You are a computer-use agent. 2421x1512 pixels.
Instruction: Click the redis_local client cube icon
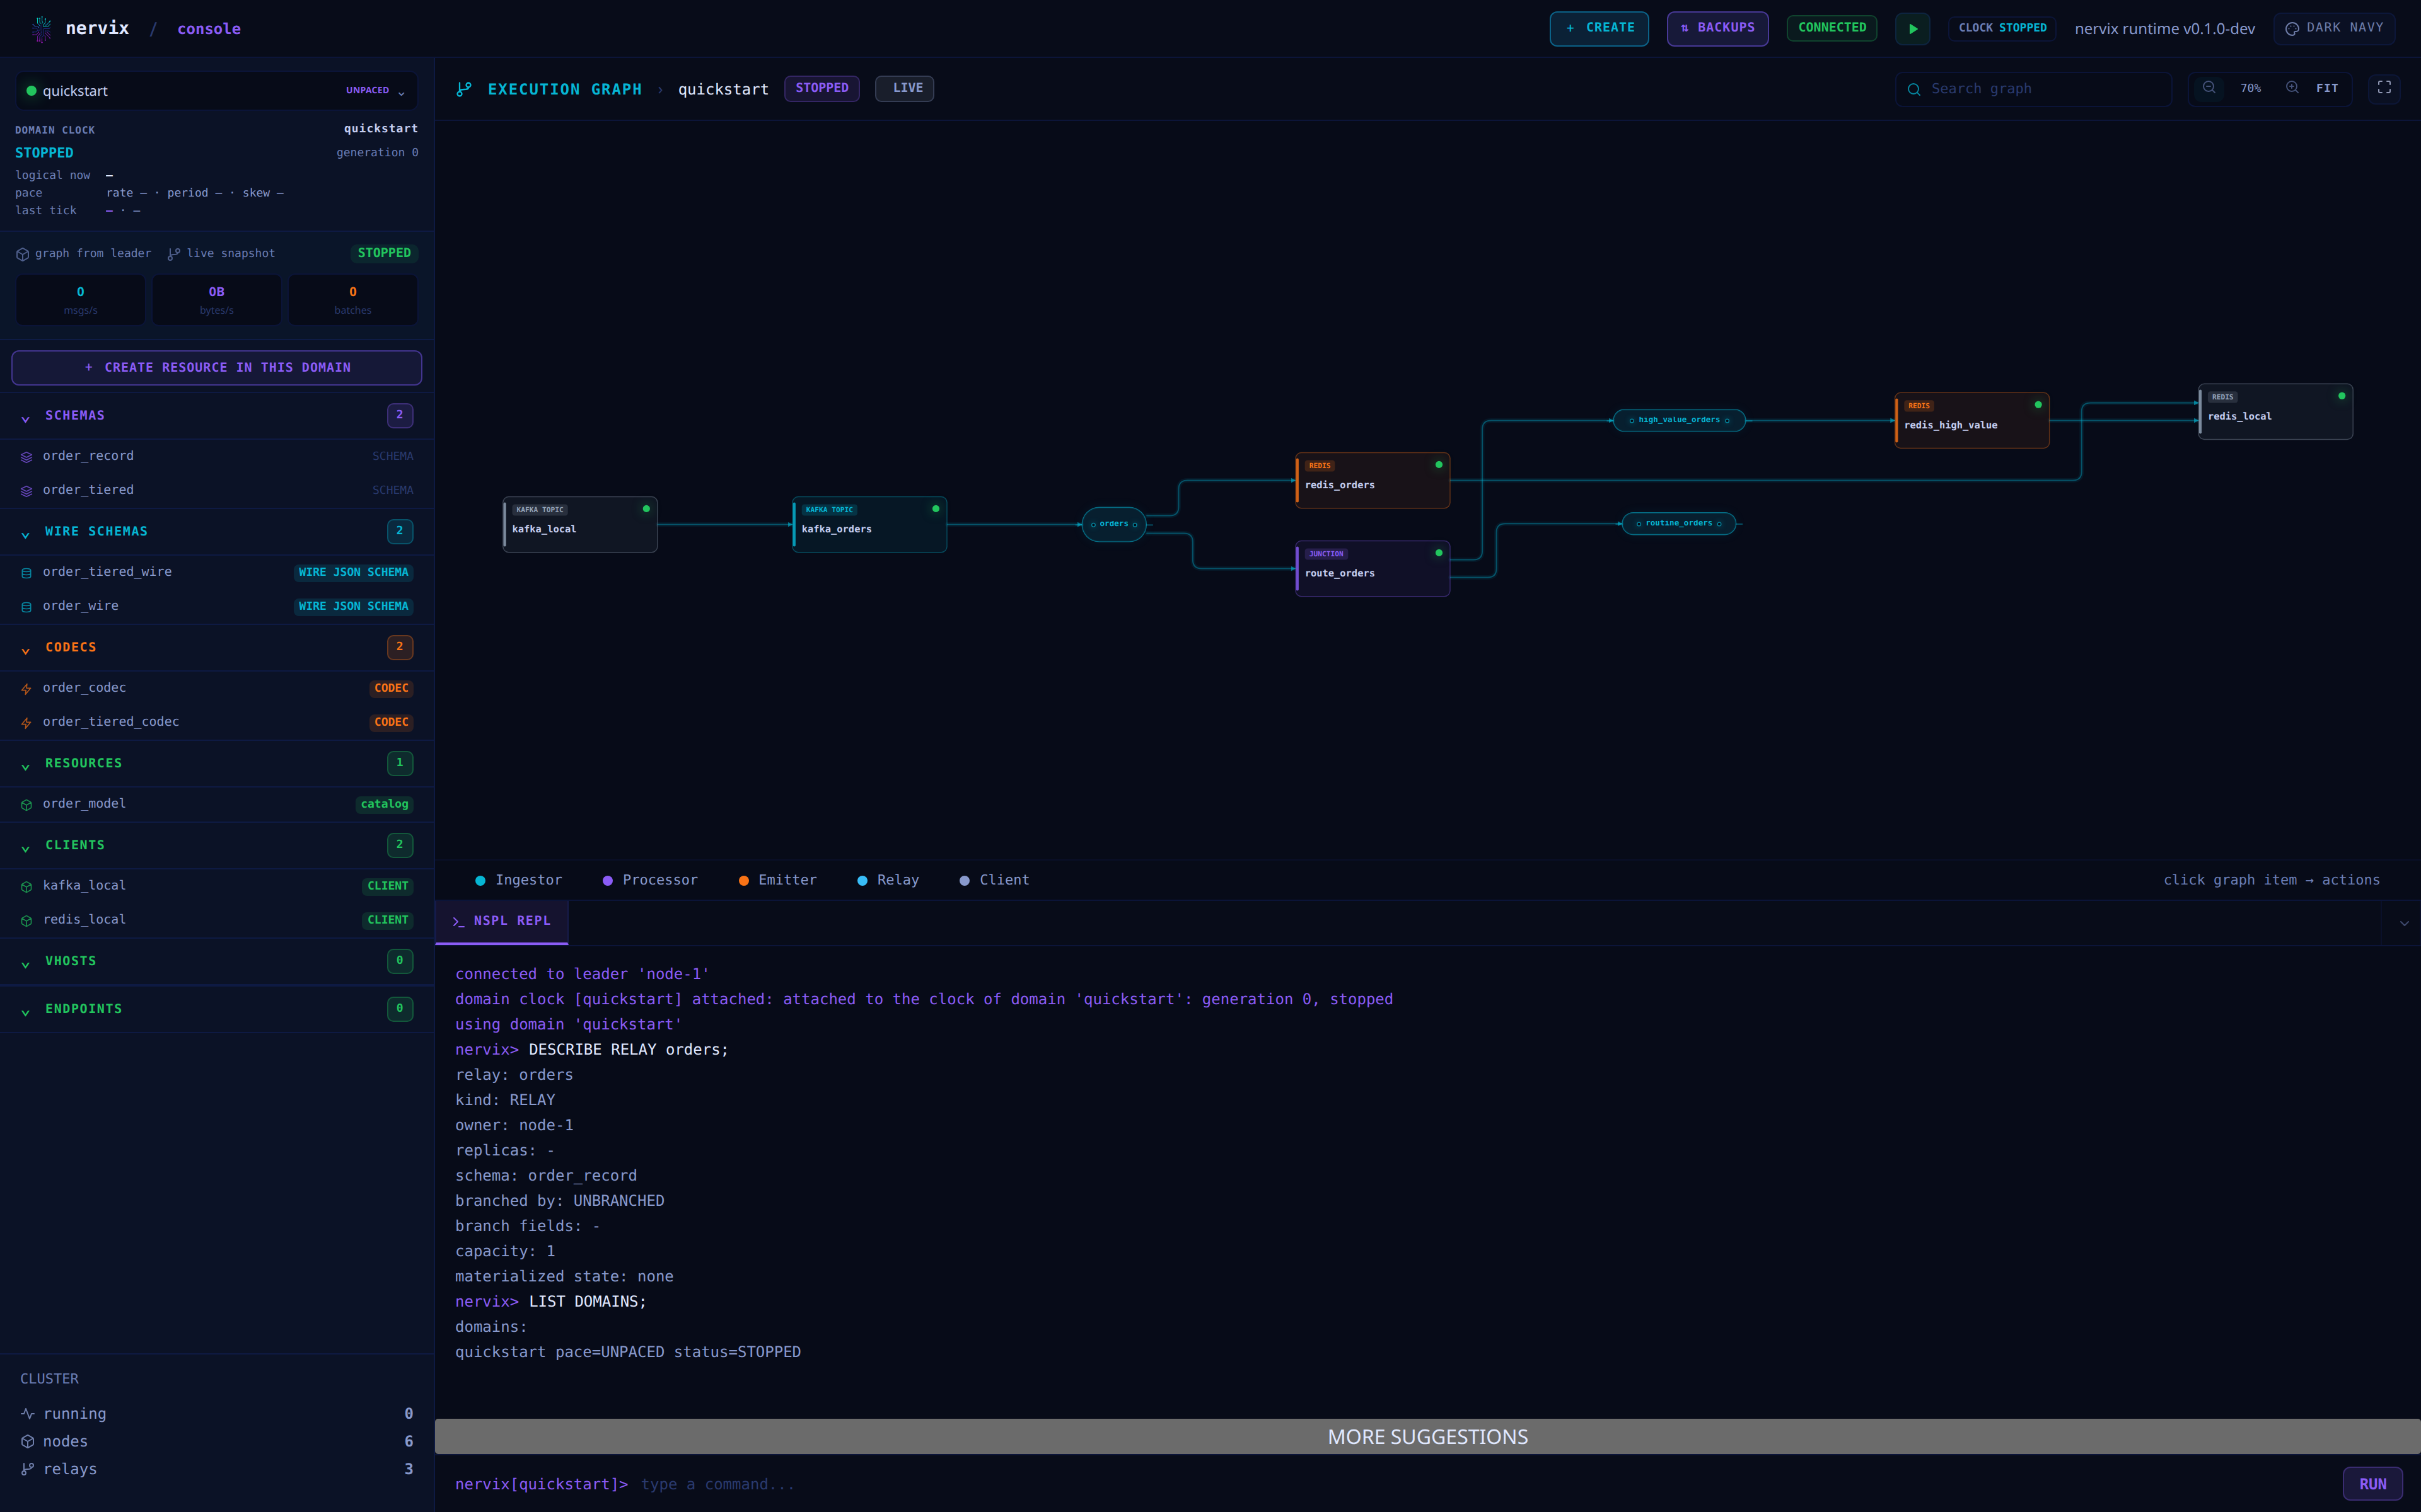tap(27, 921)
